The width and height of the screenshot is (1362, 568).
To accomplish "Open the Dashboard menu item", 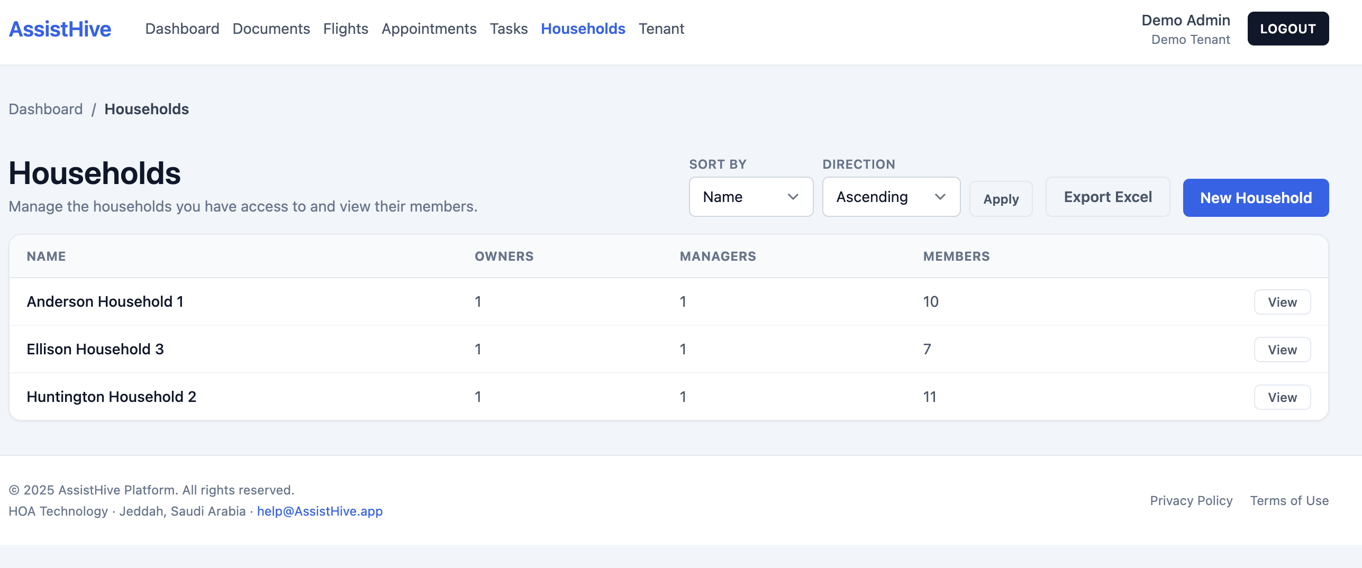I will [182, 29].
